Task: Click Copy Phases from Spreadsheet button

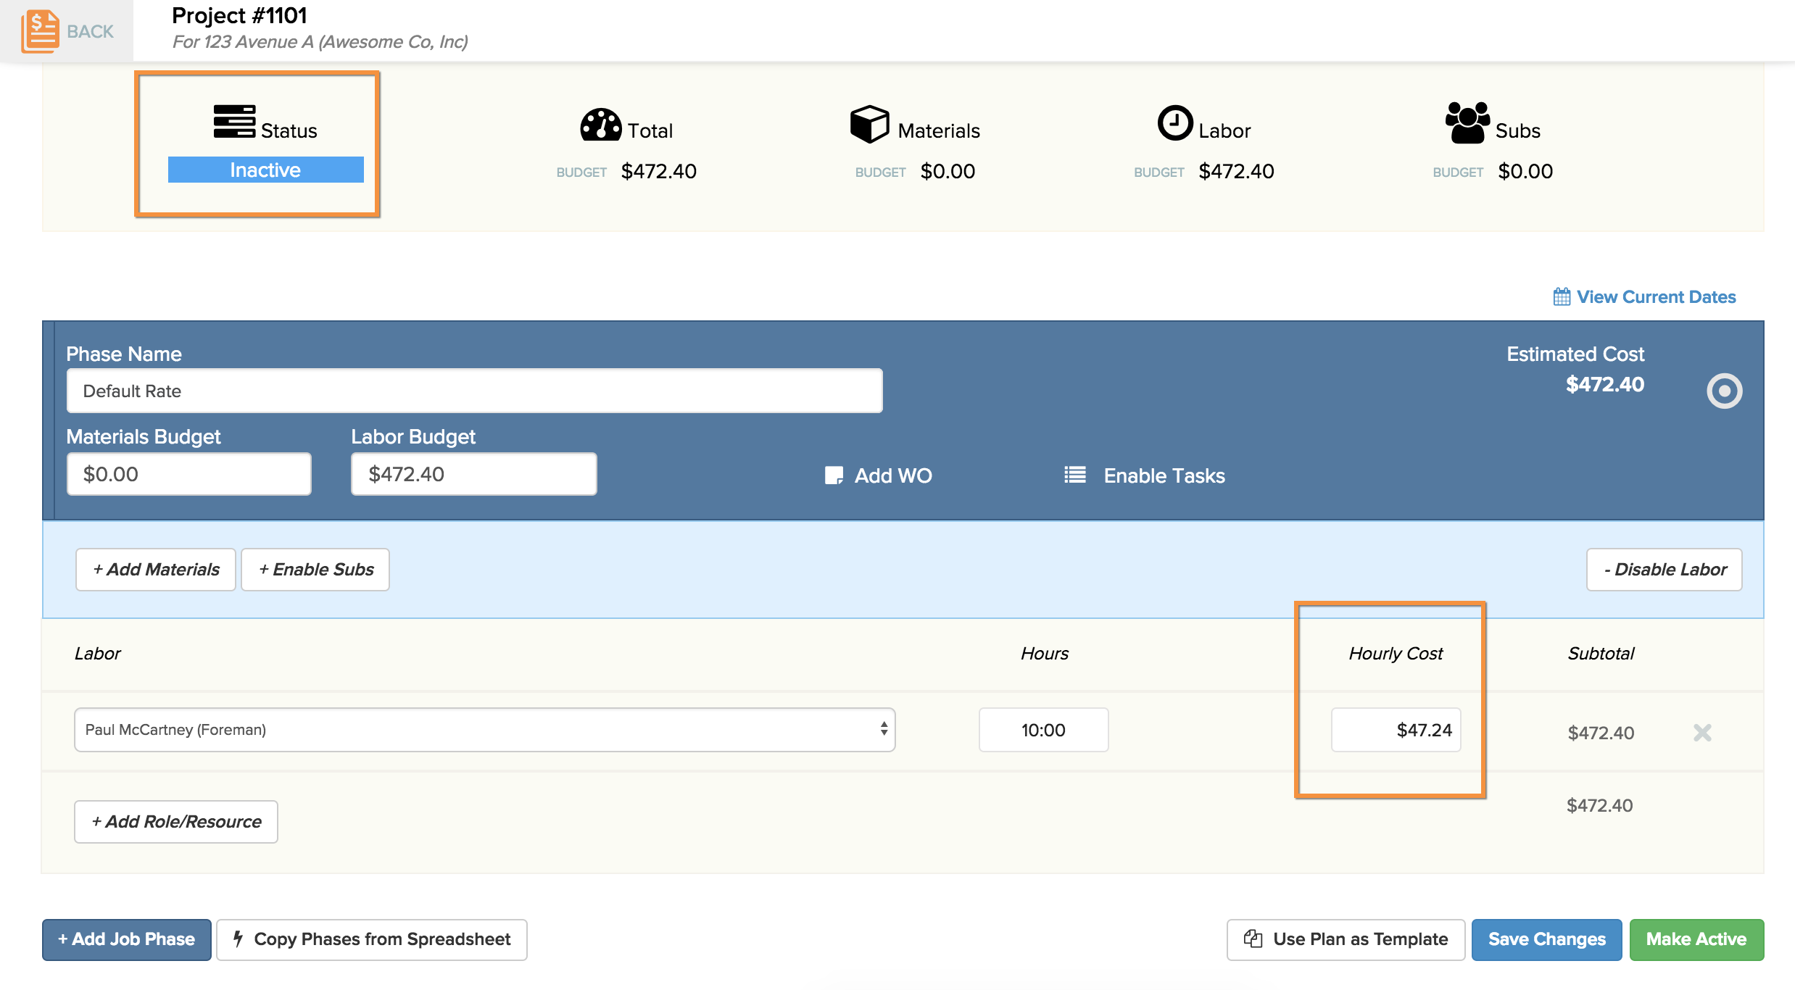Action: tap(372, 939)
